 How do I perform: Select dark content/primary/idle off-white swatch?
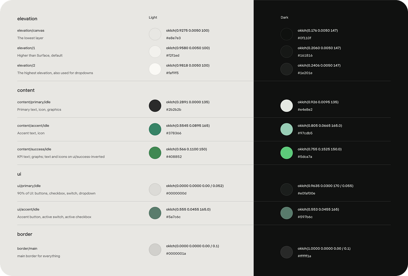coord(286,106)
